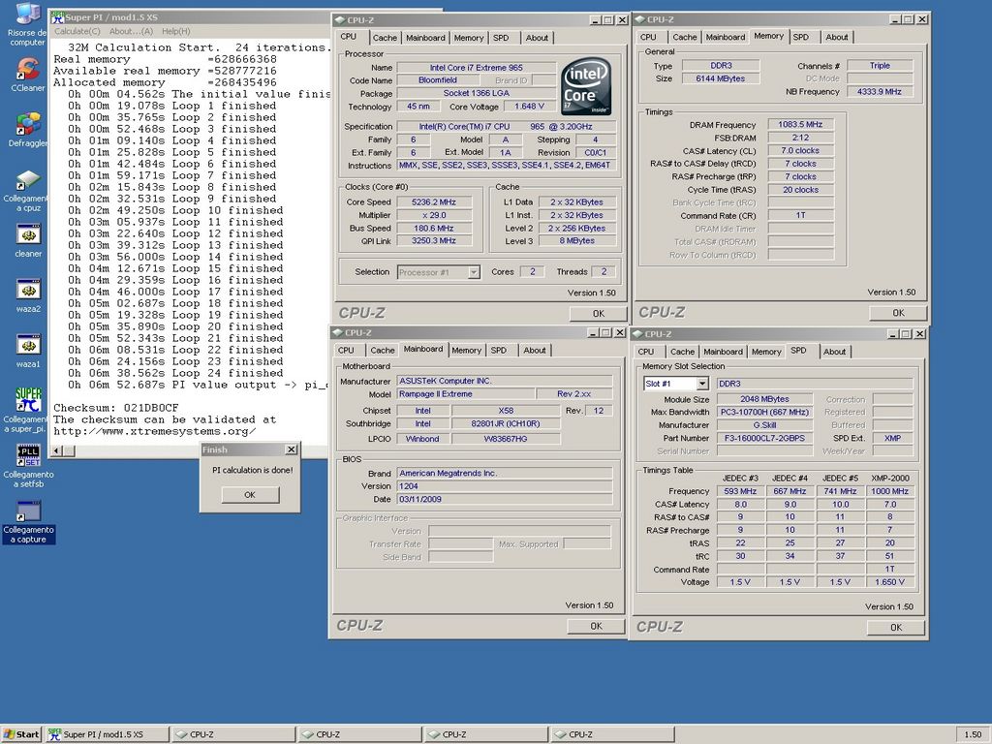Expand the Processor #1 selection dropdown
This screenshot has height=744, width=992.
coord(473,272)
